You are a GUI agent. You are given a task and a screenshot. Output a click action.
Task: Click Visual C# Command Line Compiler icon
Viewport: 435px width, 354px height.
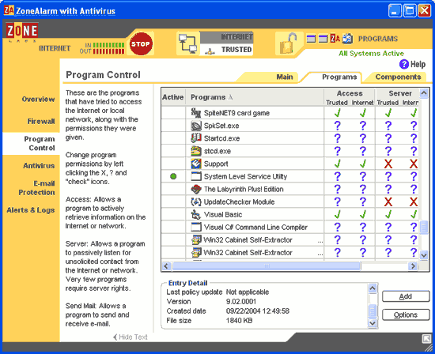pos(196,227)
